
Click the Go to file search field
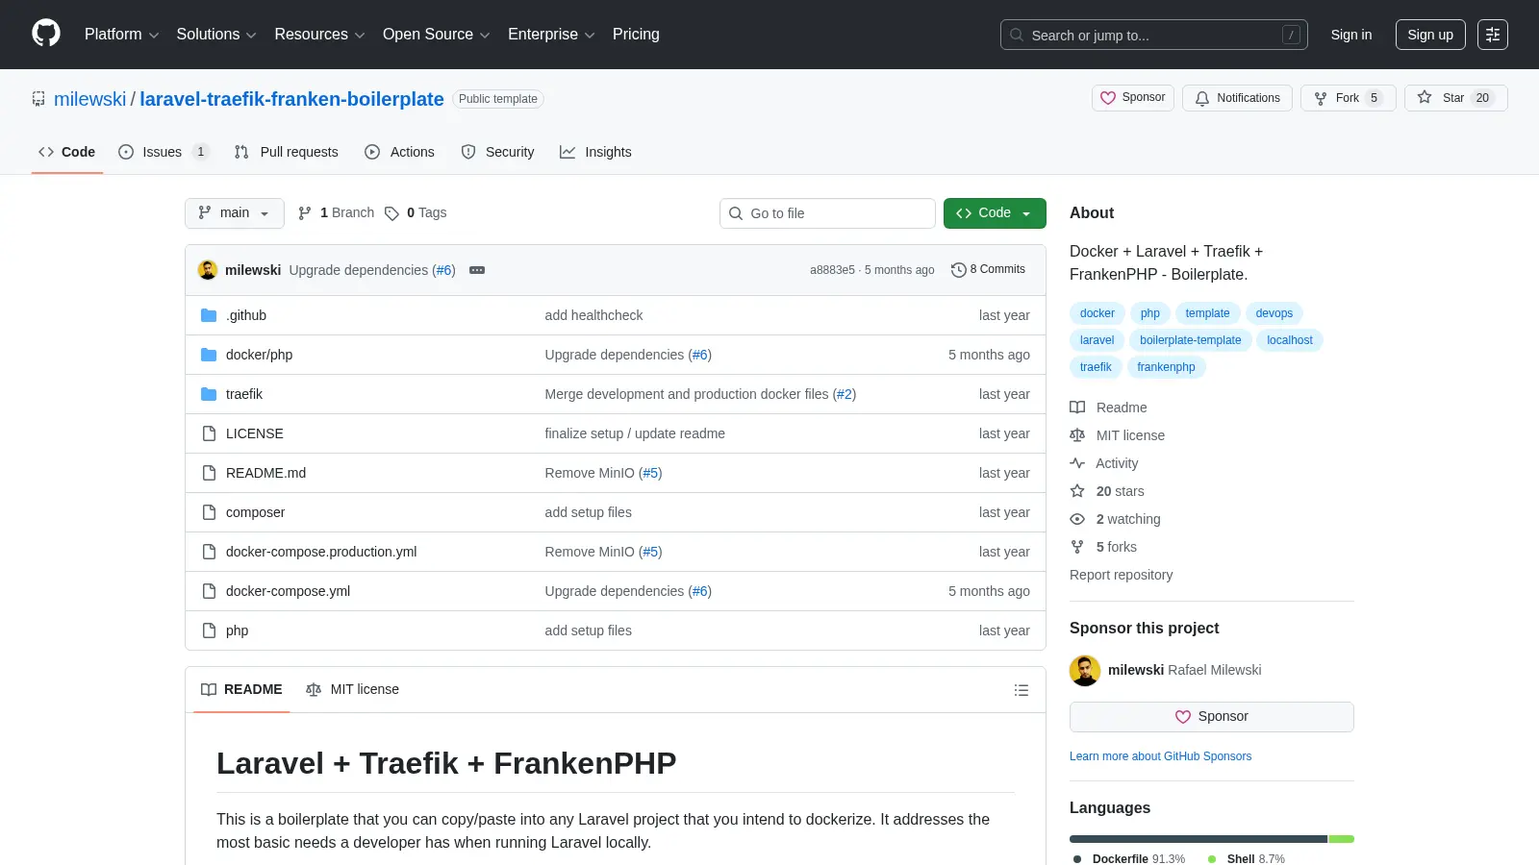tap(827, 213)
